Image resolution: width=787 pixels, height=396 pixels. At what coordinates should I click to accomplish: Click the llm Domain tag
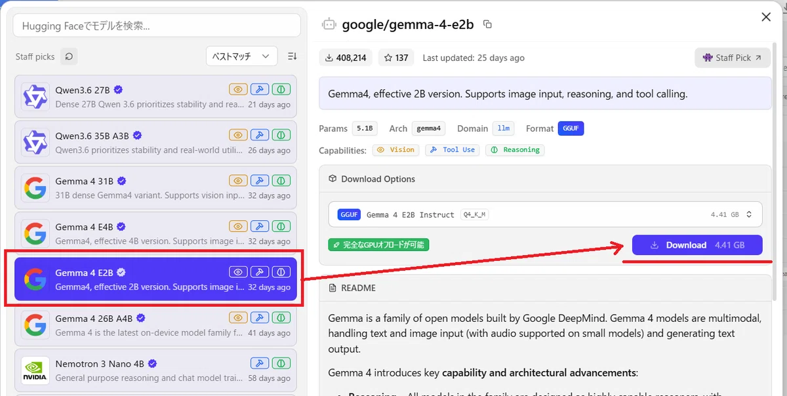pos(504,129)
